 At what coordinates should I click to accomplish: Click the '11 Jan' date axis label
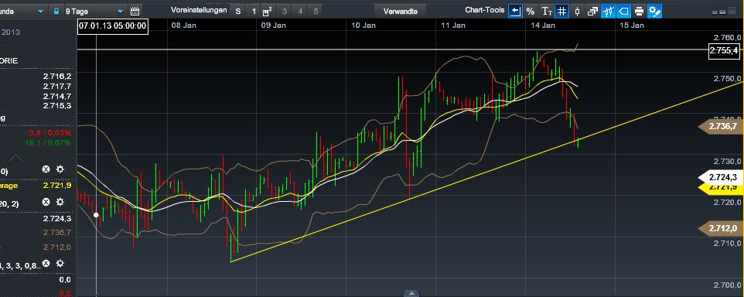[x=452, y=26]
